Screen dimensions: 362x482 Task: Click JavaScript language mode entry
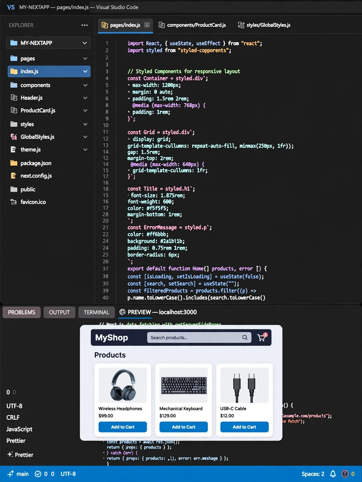coord(19,429)
